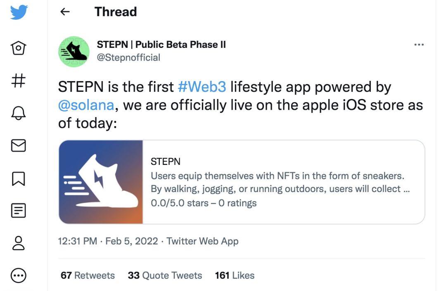Expand the More circle menu in sidebar
Screen dimensions: 446x291
pos(19,275)
